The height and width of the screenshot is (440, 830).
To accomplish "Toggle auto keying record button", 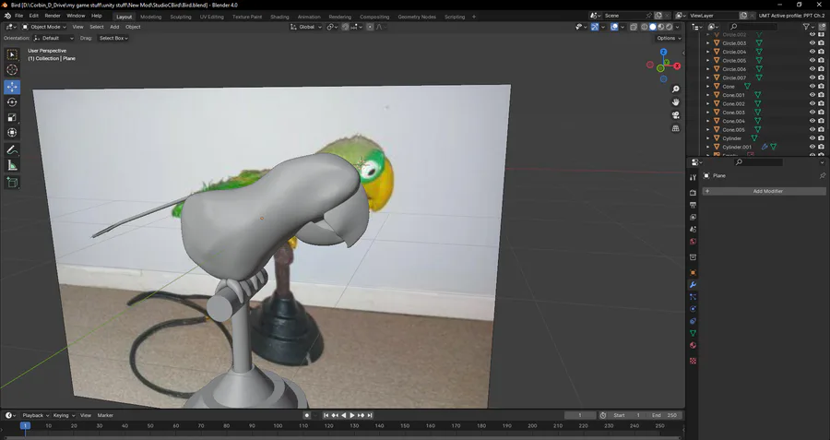I will click(x=306, y=416).
